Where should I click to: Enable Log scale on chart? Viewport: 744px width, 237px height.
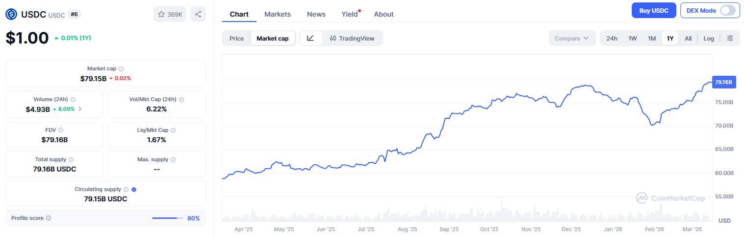pyautogui.click(x=709, y=38)
